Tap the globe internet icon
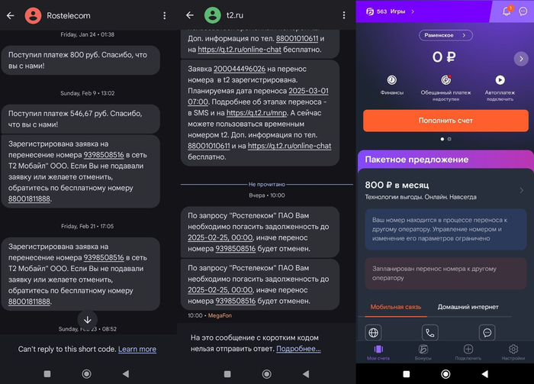Screen dimensions: 534x384 [x=374, y=333]
